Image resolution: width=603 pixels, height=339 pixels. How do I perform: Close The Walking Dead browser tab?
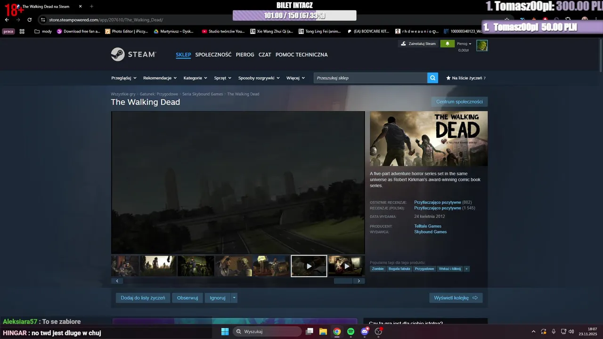click(x=80, y=6)
